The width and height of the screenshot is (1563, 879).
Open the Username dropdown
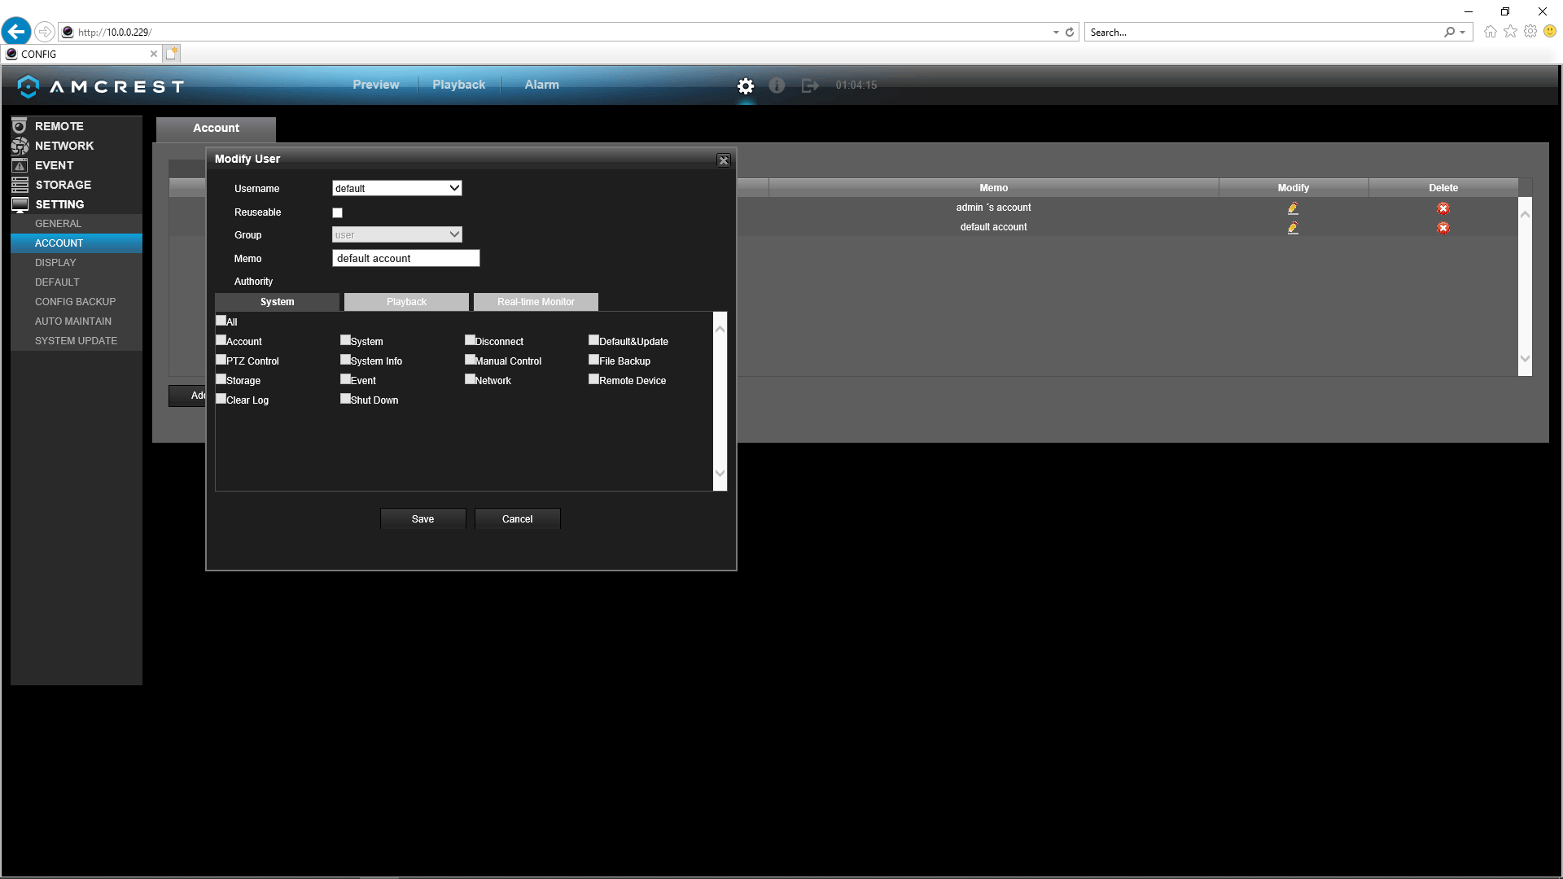[397, 188]
